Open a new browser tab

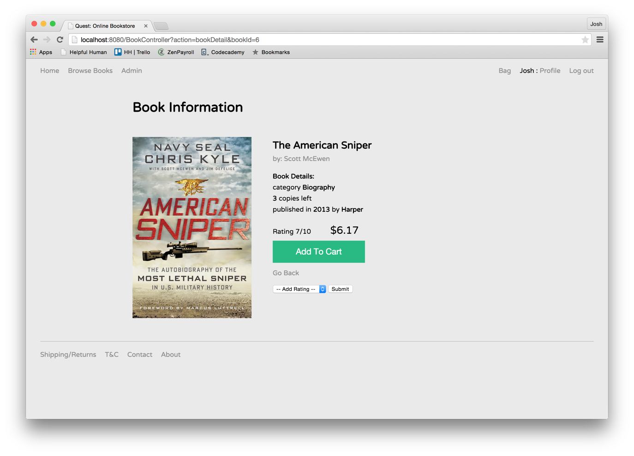point(161,26)
